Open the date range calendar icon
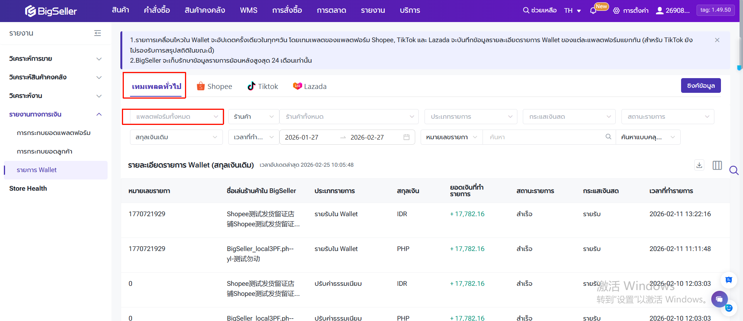This screenshot has width=743, height=321. tap(406, 137)
